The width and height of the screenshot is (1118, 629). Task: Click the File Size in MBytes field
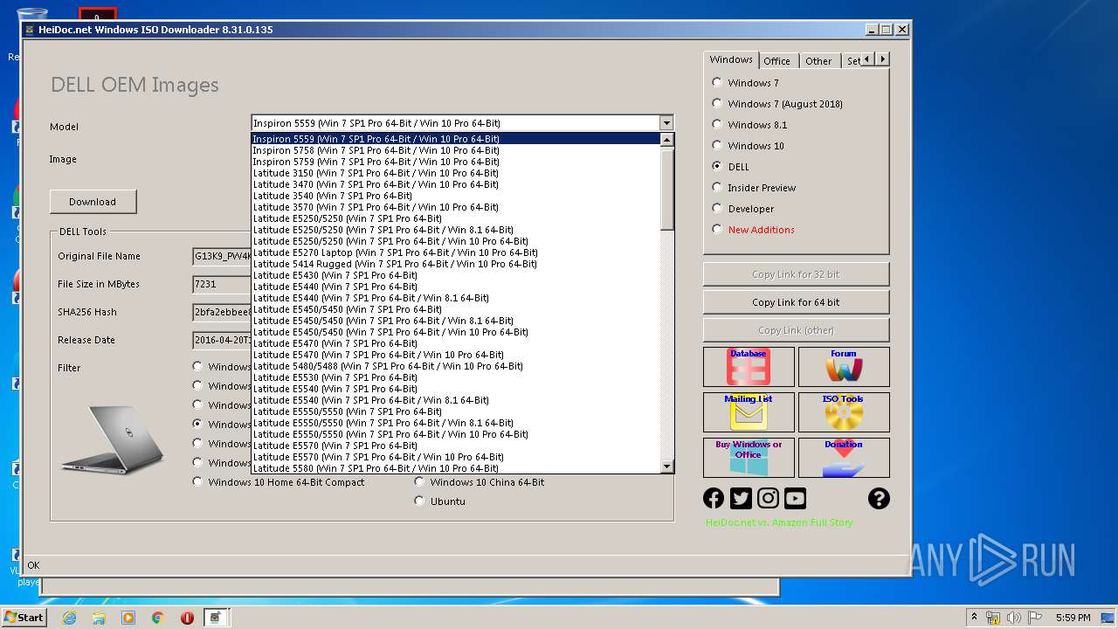222,284
